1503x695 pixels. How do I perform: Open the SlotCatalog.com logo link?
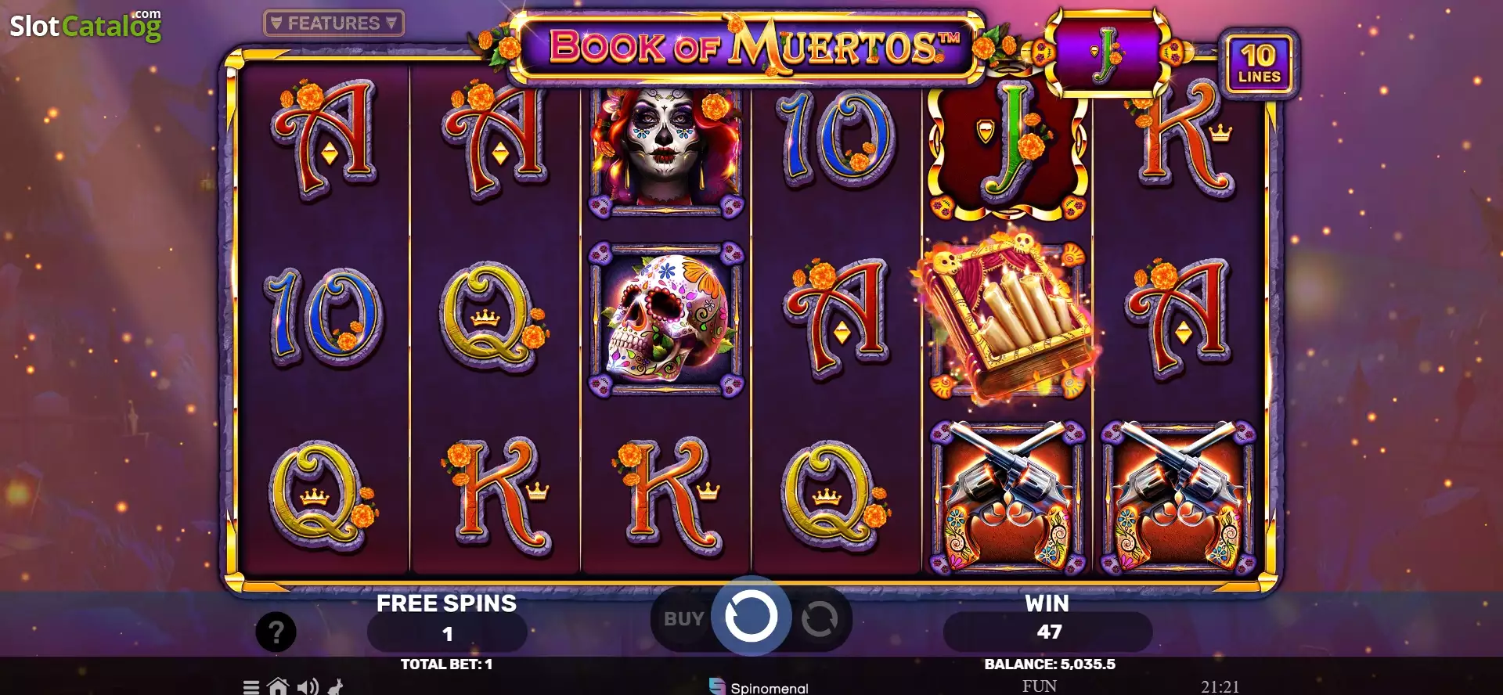(85, 25)
